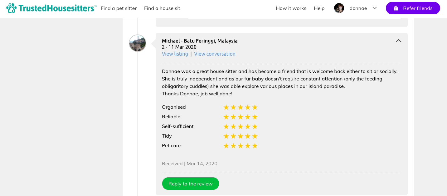Image resolution: width=447 pixels, height=196 pixels.
Task: Open the View listing link
Action: point(175,54)
